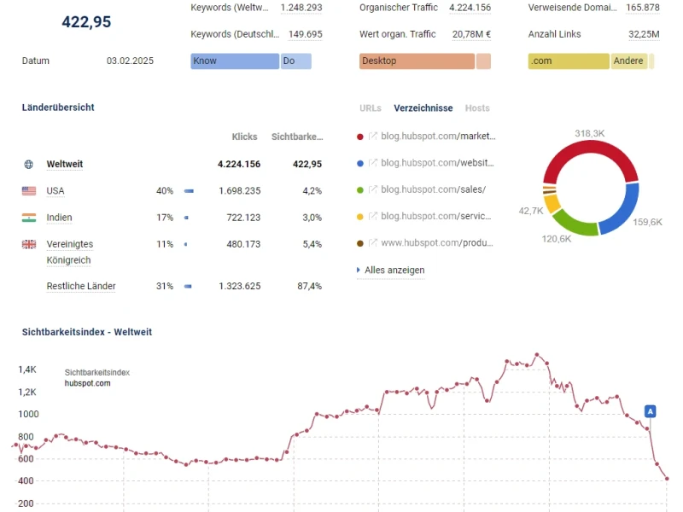Click the Sichtbarke... column header
The height and width of the screenshot is (512, 683).
297,137
